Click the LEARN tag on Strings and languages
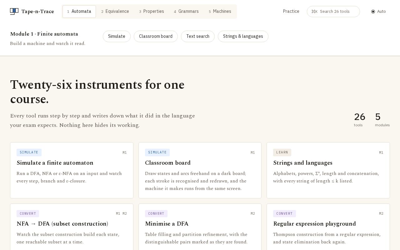This screenshot has height=250, width=400. click(x=282, y=152)
